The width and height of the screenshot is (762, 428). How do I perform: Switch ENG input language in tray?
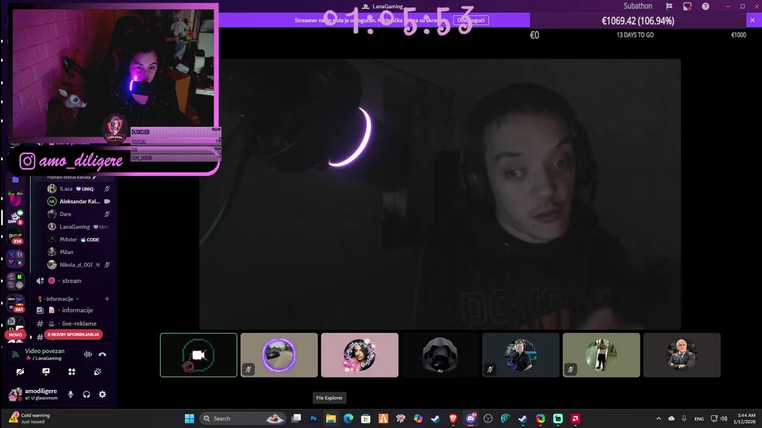(699, 418)
